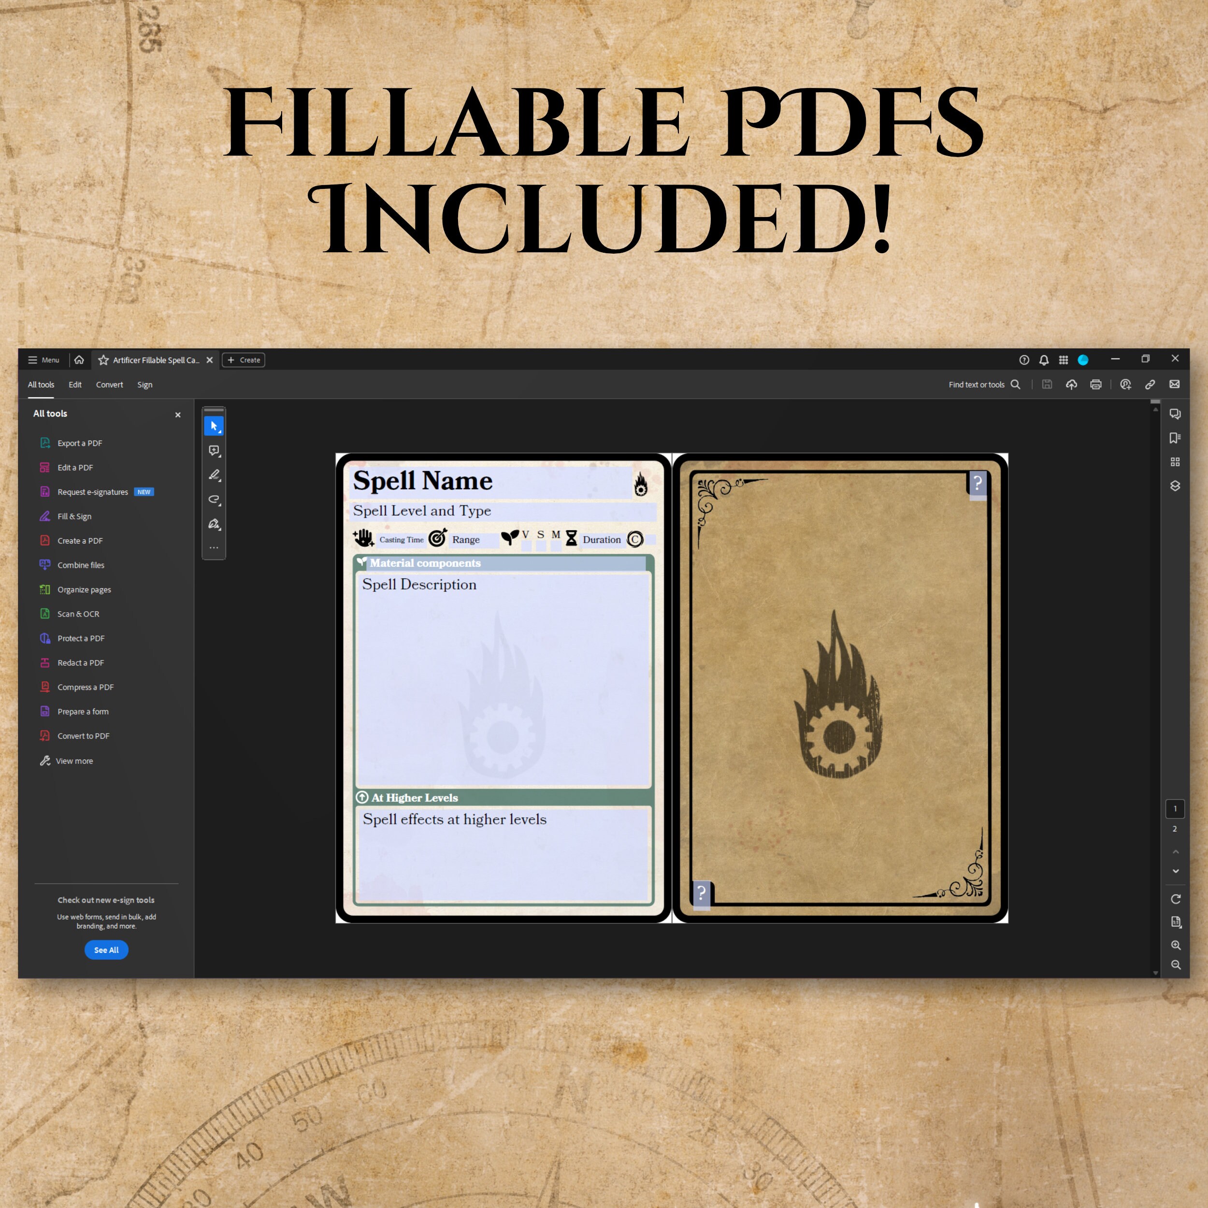Print the spell card PDF
This screenshot has height=1208, width=1208.
(x=1095, y=384)
